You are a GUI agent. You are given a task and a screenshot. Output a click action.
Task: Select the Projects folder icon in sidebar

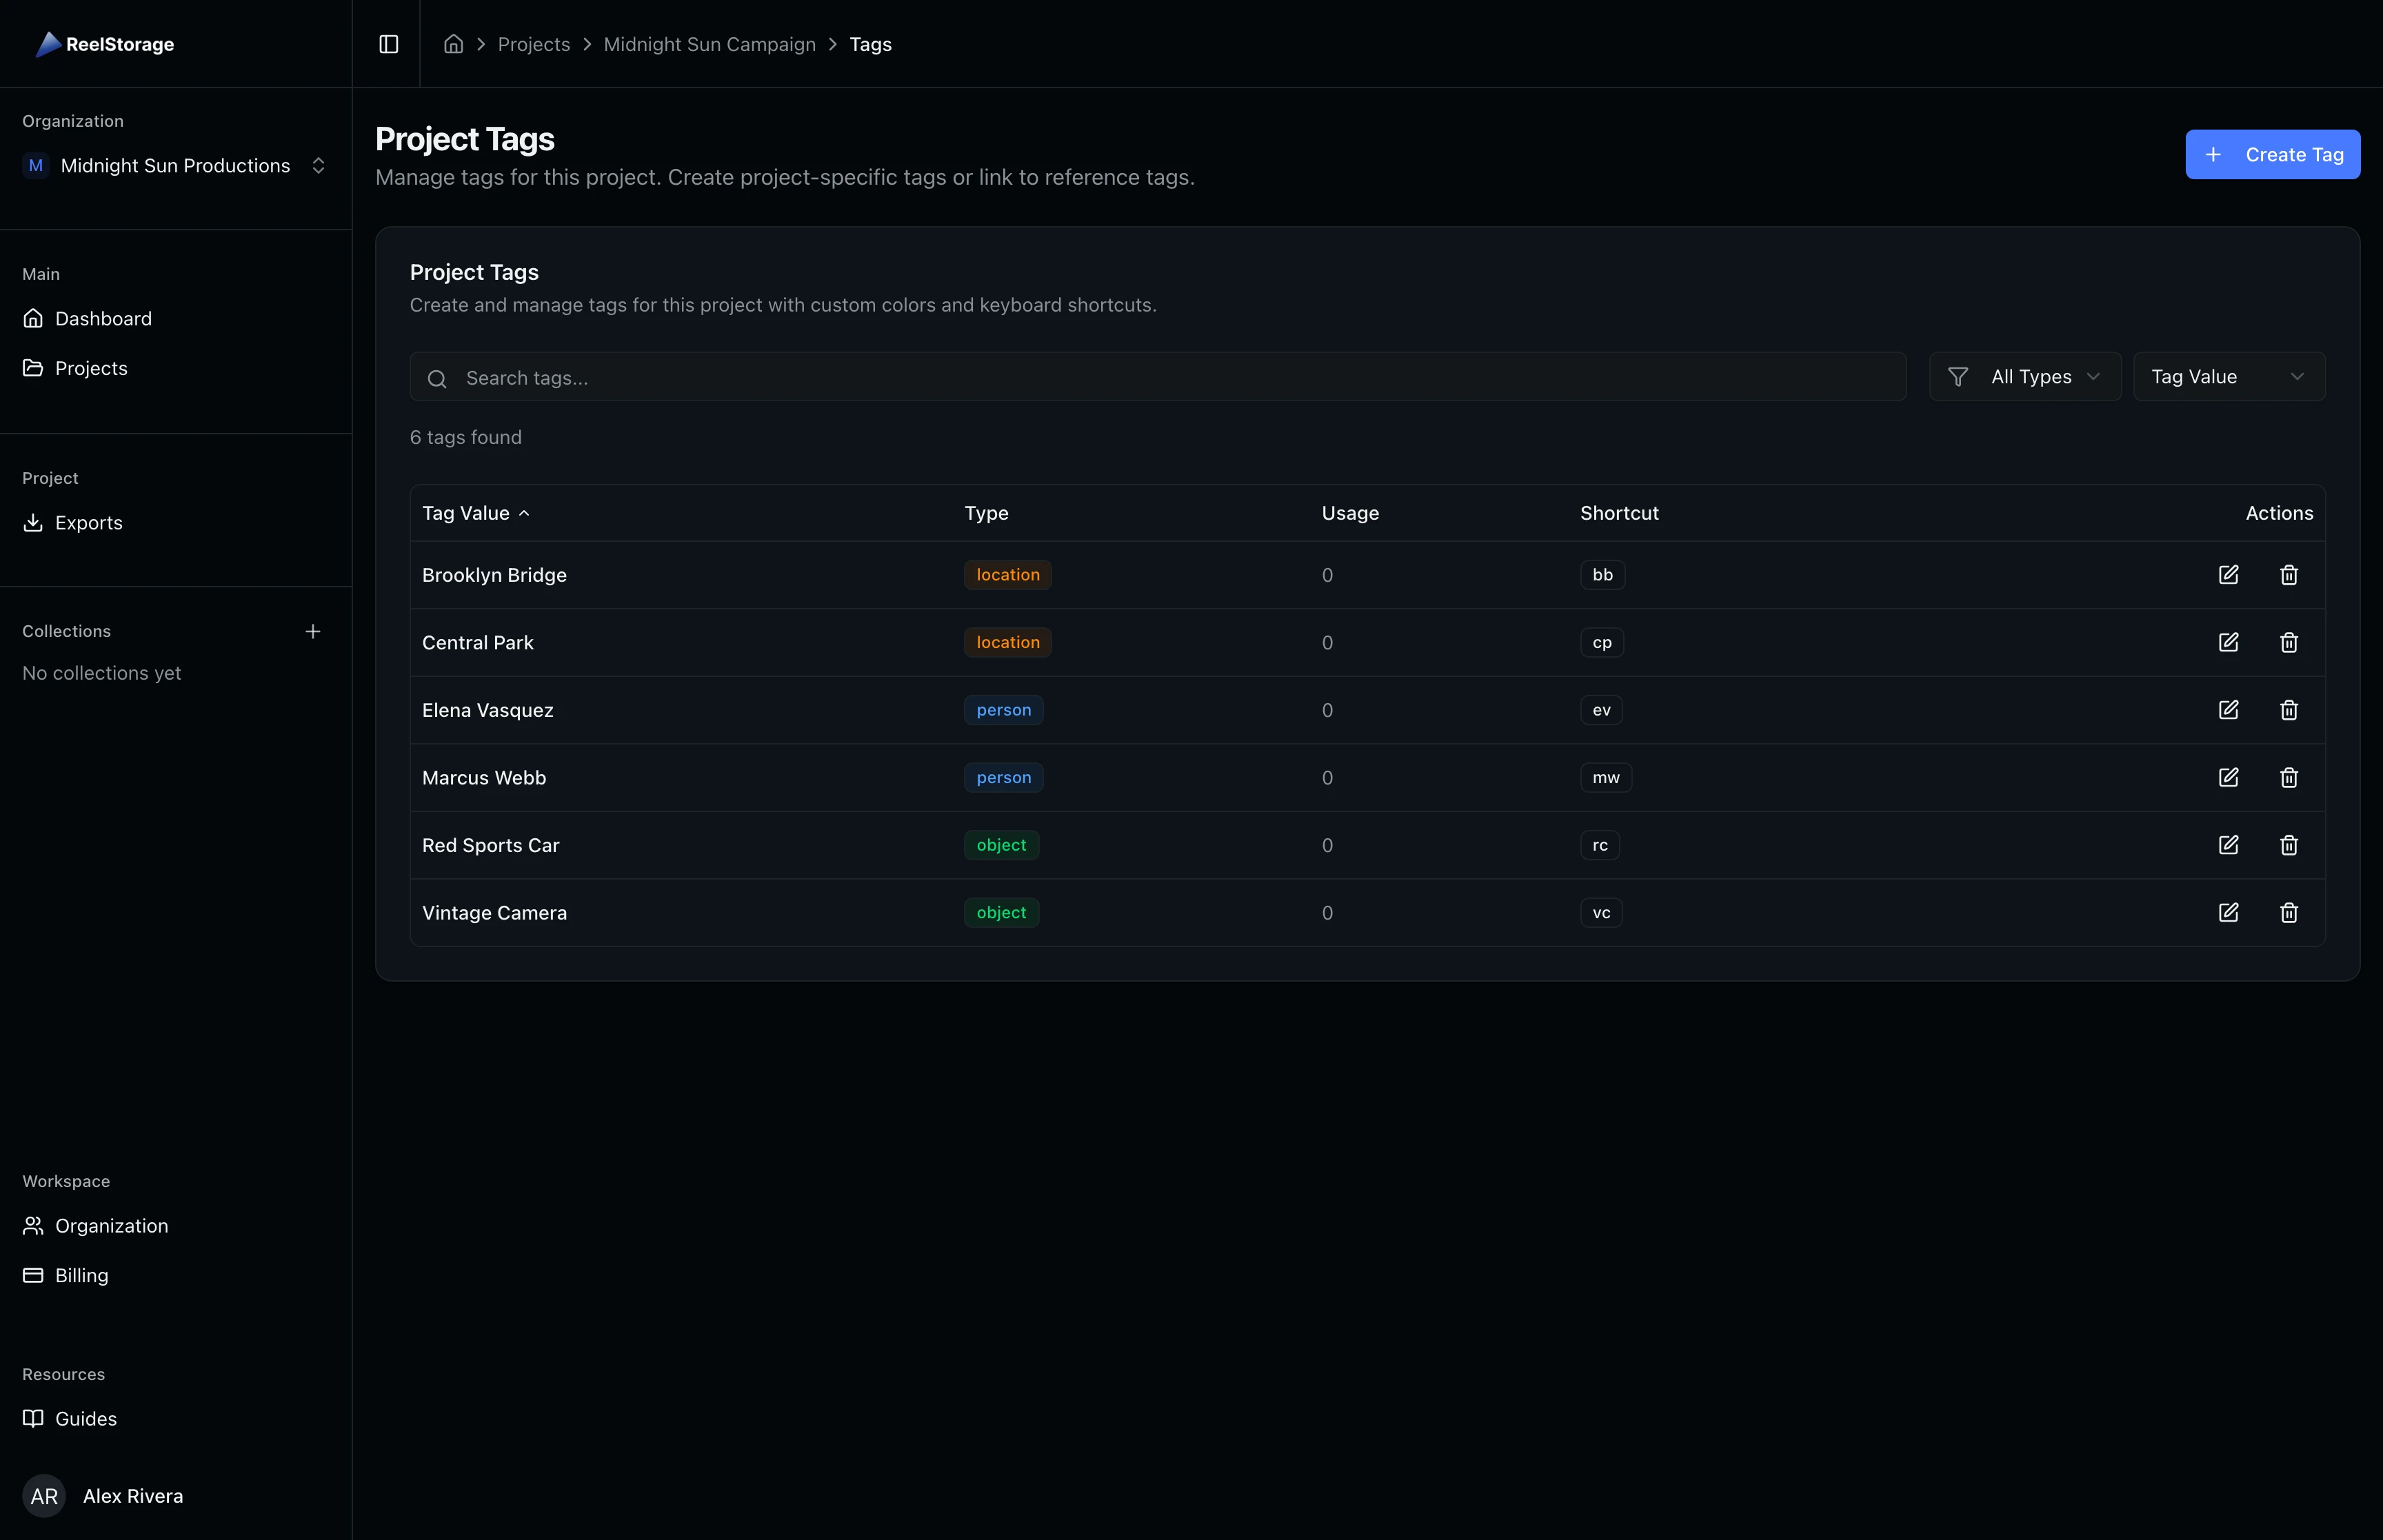(33, 367)
